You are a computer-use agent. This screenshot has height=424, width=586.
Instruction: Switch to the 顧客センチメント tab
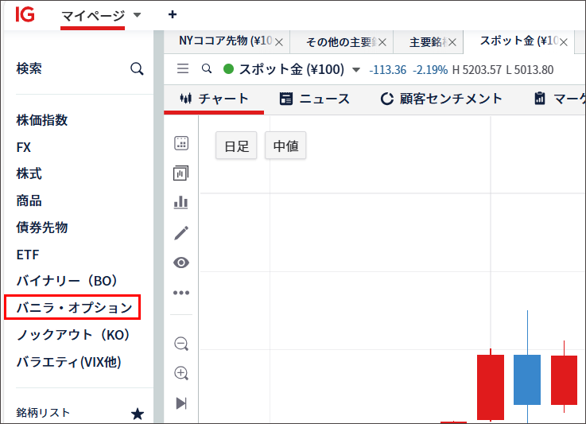click(441, 99)
